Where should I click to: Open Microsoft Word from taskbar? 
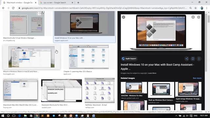94,116
